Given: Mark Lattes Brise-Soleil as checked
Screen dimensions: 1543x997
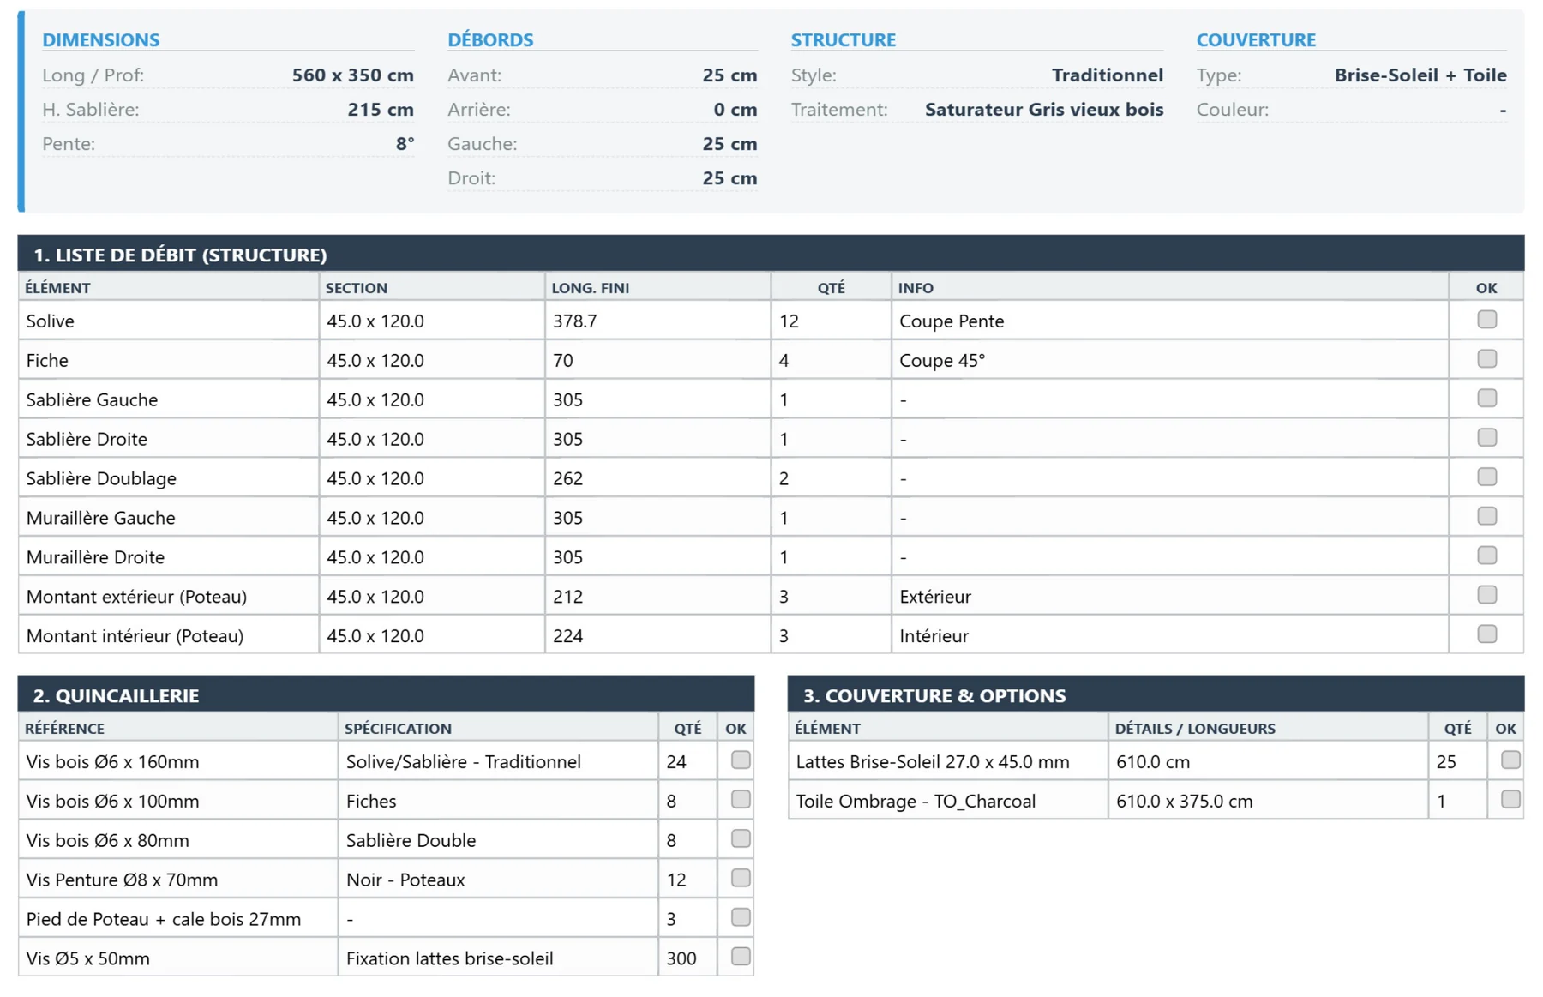Looking at the screenshot, I should [1510, 760].
